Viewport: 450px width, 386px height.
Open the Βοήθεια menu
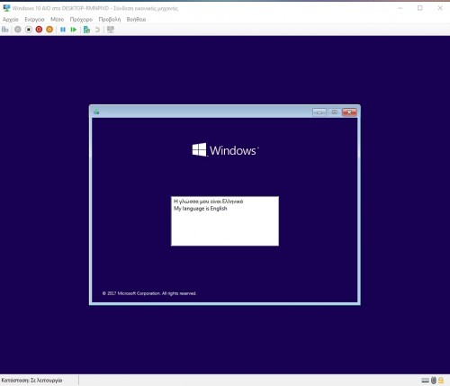click(x=136, y=20)
